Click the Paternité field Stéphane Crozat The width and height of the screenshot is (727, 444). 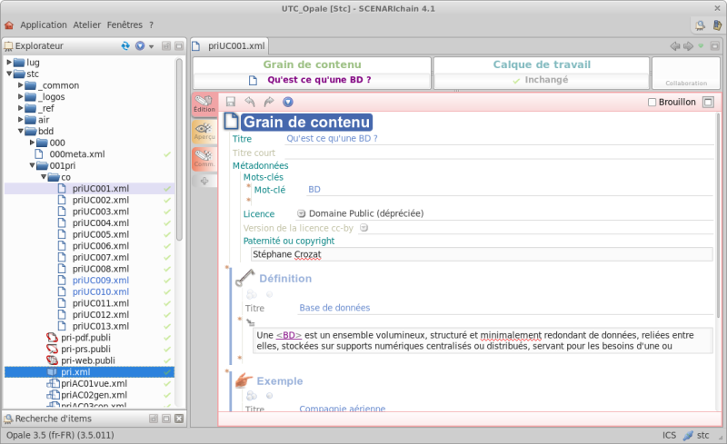tap(482, 254)
